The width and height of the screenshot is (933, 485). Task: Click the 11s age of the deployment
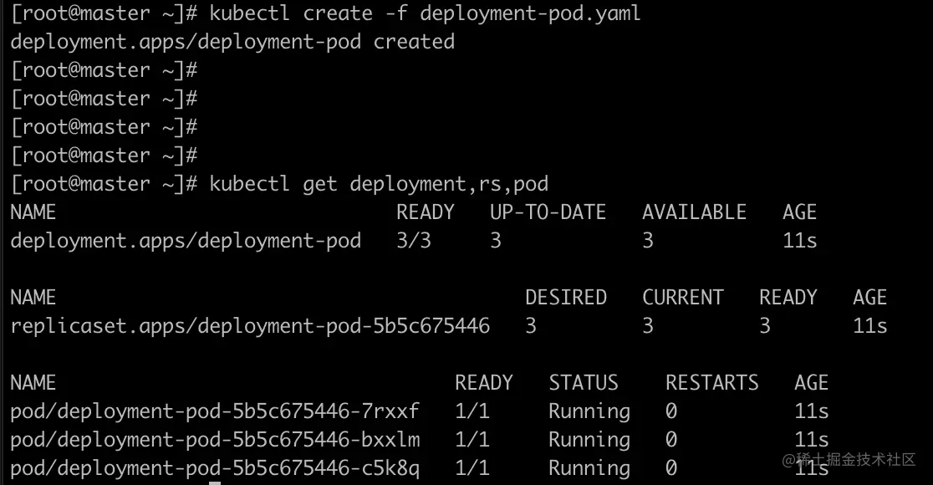click(799, 241)
